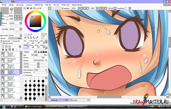Image resolution: width=171 pixels, height=109 pixels.
Task: Show the color wheel panel
Action: coord(25,8)
